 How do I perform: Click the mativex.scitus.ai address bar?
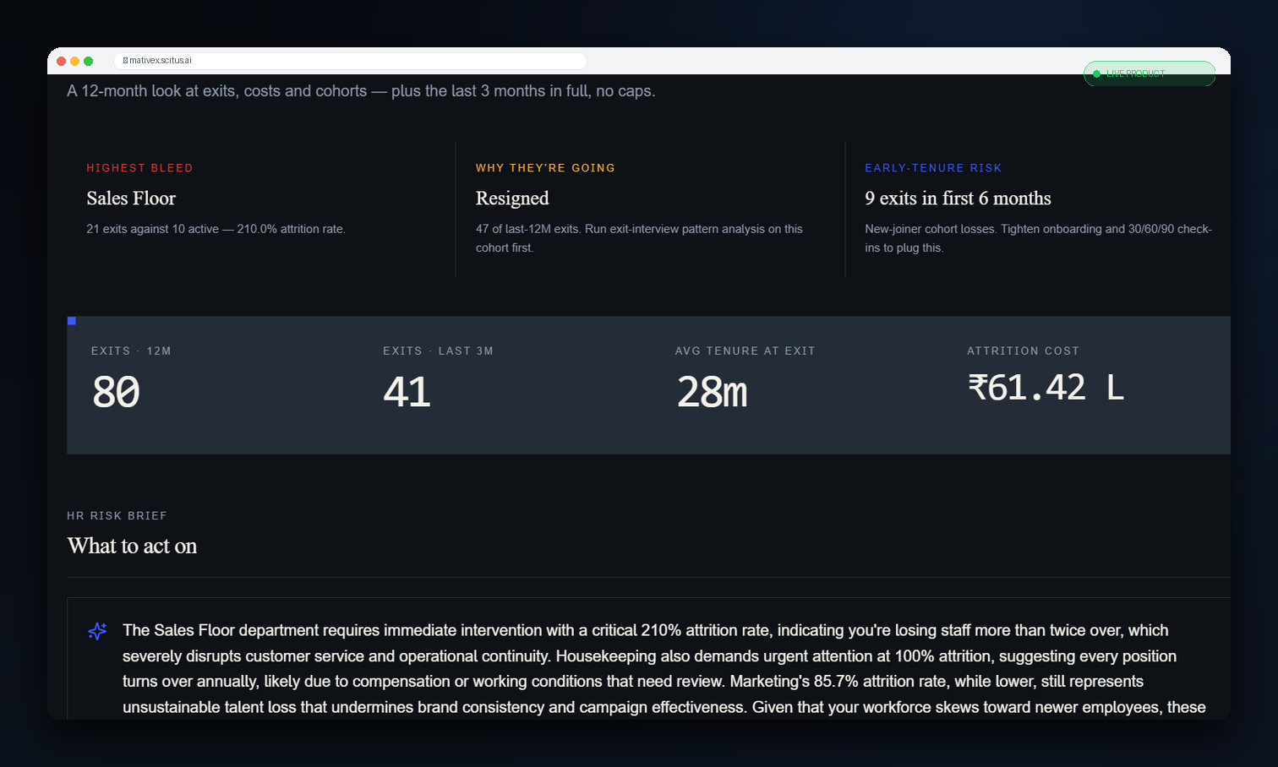350,61
